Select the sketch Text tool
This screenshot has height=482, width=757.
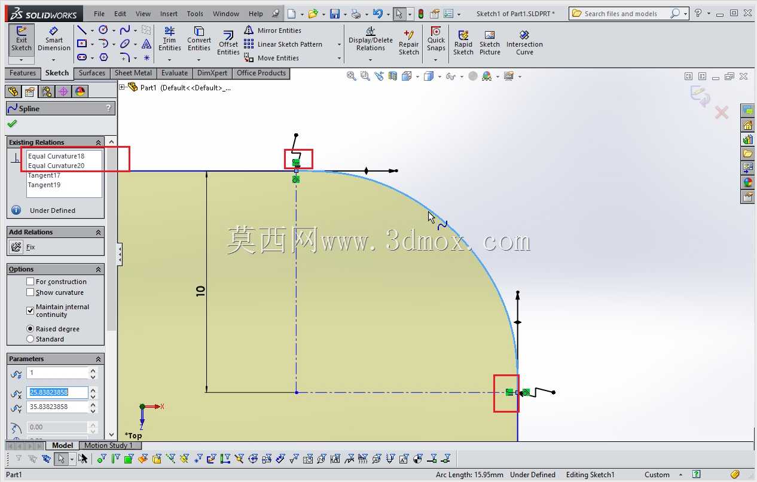point(146,44)
